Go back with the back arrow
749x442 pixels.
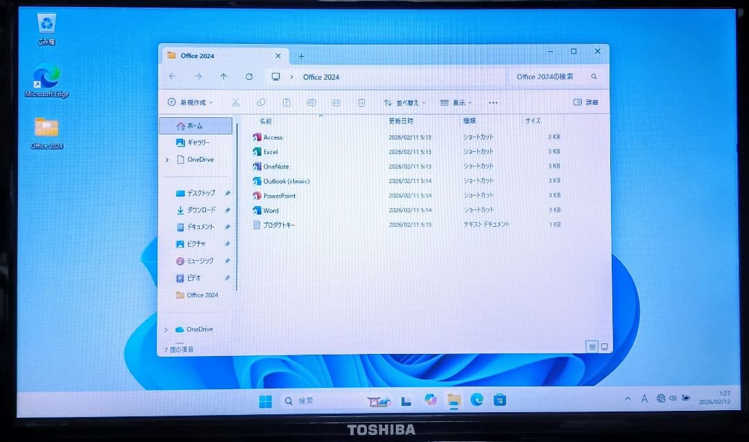(x=173, y=76)
